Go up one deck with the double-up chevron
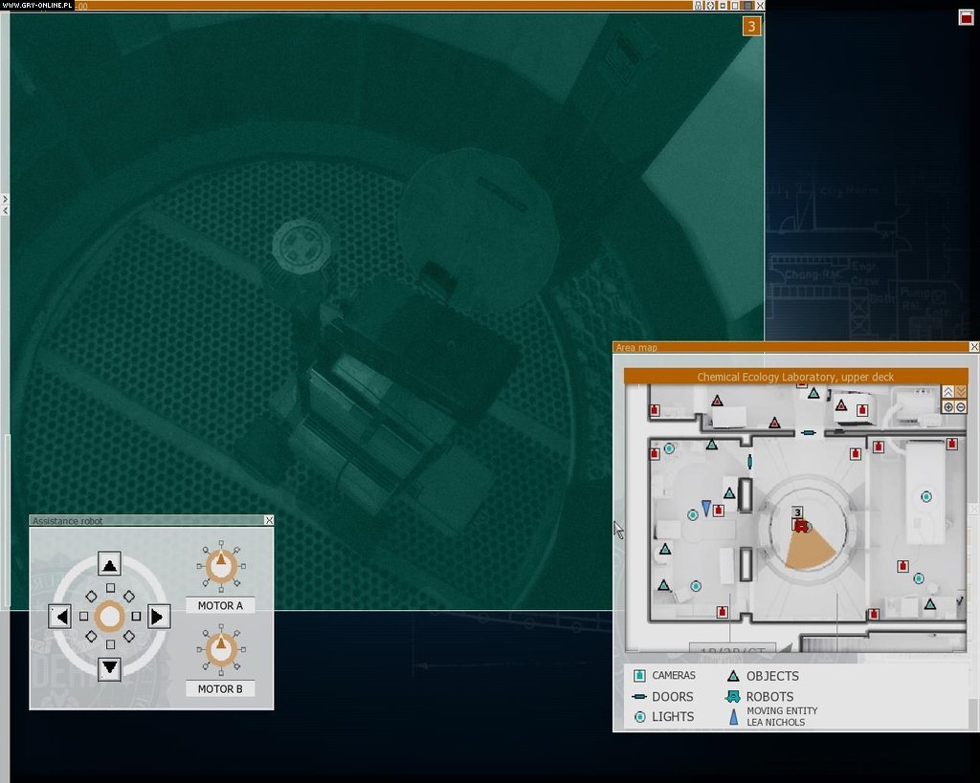980x783 pixels. (948, 392)
